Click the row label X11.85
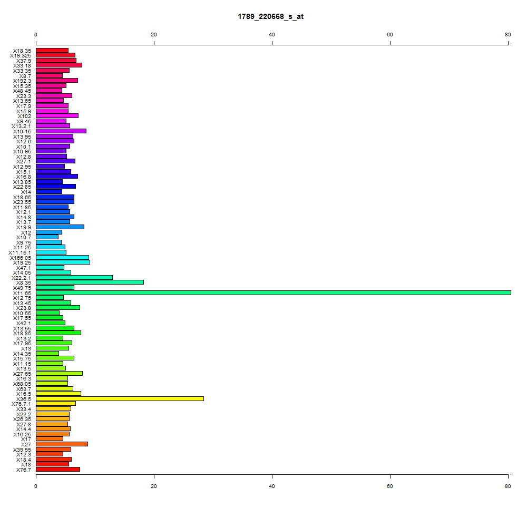The height and width of the screenshot is (527, 527). point(22,207)
